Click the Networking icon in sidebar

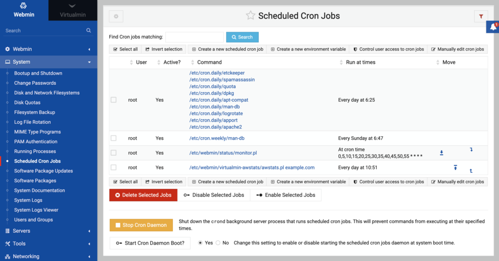click(7, 256)
